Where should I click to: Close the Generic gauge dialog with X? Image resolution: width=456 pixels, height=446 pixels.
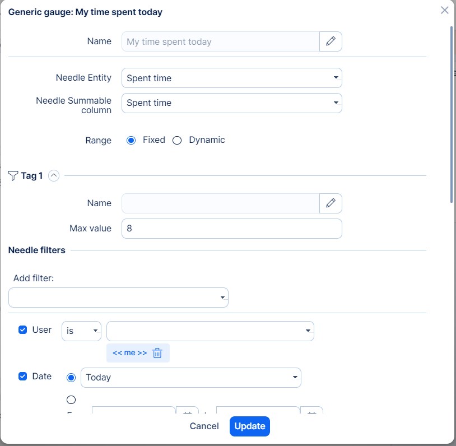click(x=445, y=10)
